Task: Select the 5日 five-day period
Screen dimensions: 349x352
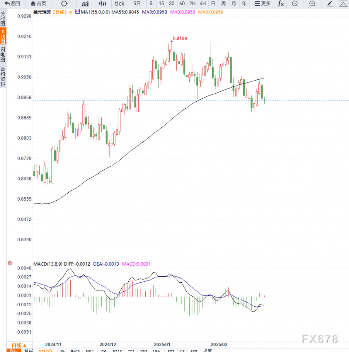Action: click(137, 3)
